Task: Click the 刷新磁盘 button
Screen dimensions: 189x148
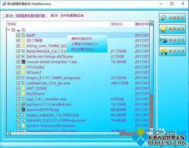Action: coord(172,29)
